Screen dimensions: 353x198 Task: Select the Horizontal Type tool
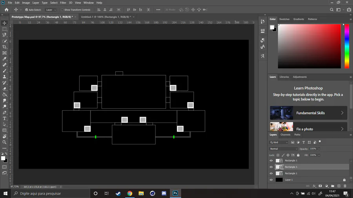click(x=4, y=118)
